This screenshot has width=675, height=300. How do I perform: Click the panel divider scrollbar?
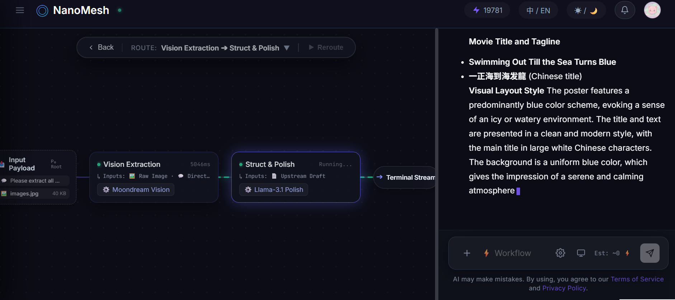click(436, 164)
